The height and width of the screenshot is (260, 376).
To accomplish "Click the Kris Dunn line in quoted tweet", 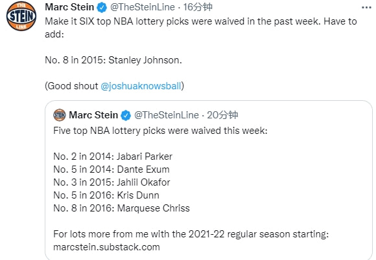I will (106, 195).
